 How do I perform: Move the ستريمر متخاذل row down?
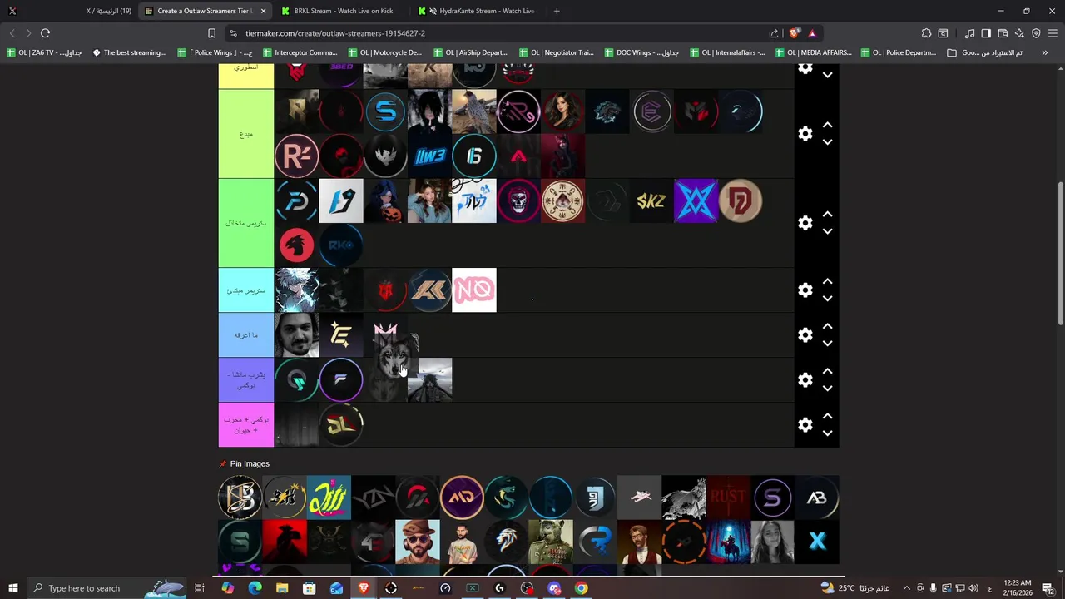[x=827, y=232]
